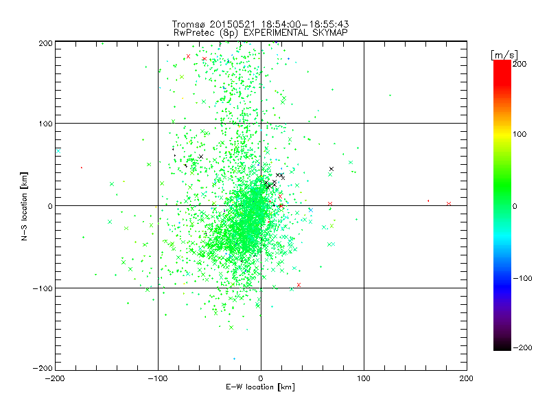Image resolution: width=549 pixels, height=412 pixels.
Task: Click the "-100" tick label on N-S axis
Action: click(x=43, y=288)
